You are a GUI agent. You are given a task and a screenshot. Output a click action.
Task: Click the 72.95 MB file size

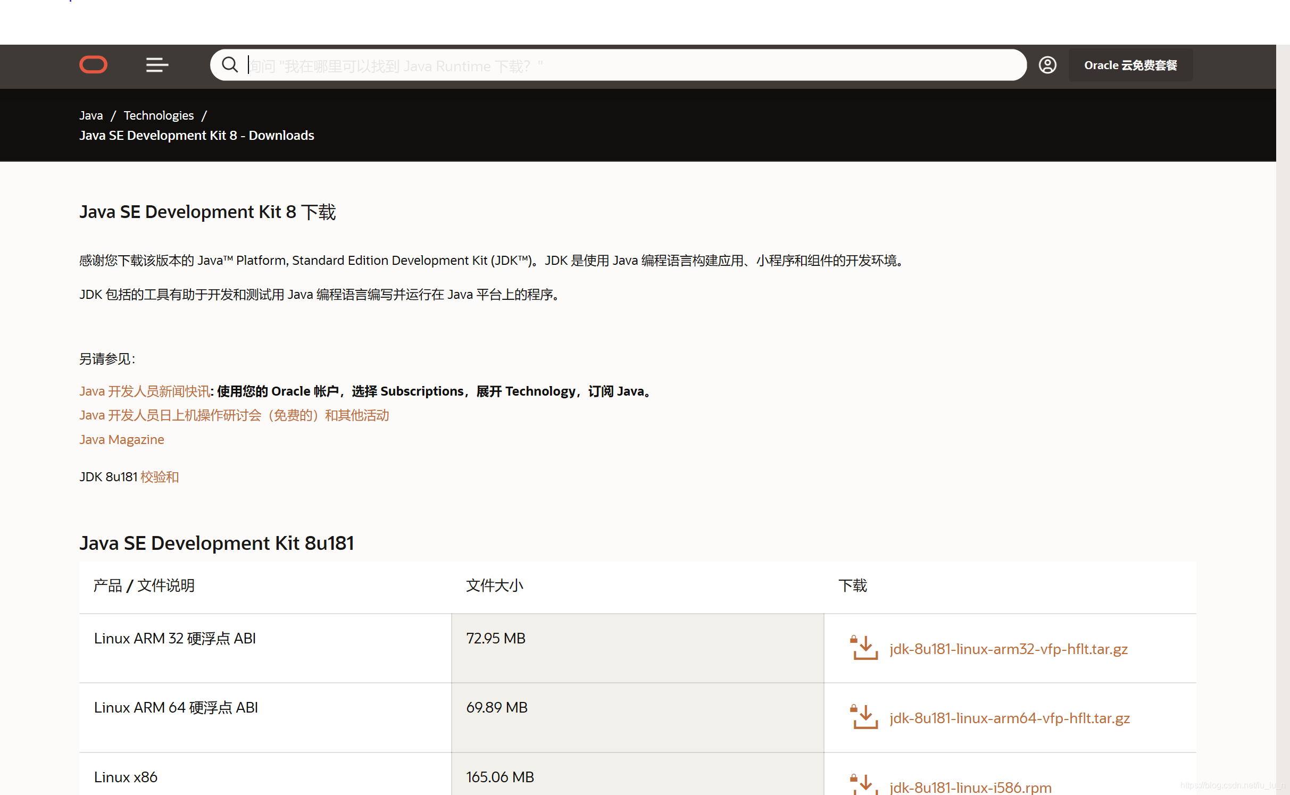click(x=496, y=638)
